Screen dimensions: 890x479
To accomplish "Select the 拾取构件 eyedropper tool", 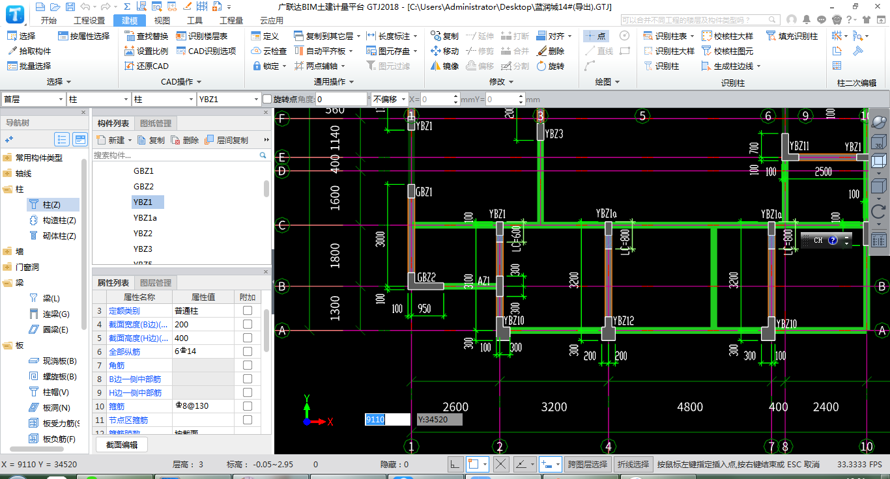I will point(29,51).
